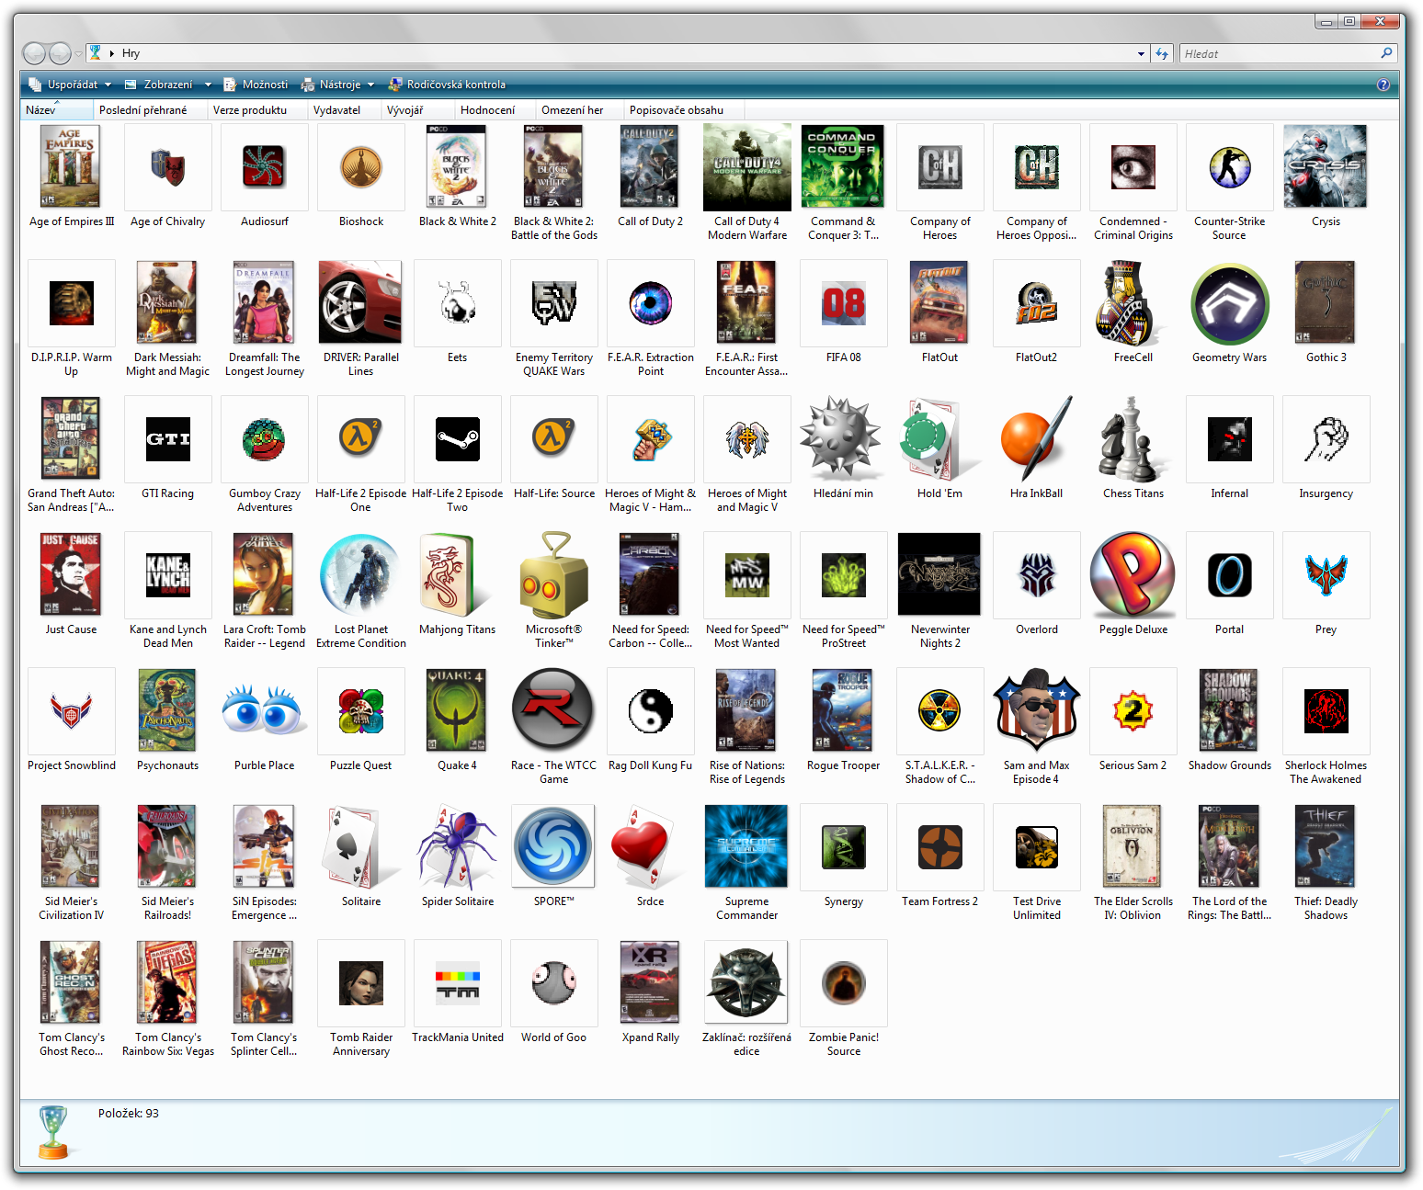Select the Thief: Deadly Shadows box art

click(1325, 846)
